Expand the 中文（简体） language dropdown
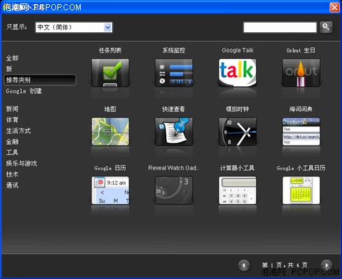 pyautogui.click(x=108, y=27)
